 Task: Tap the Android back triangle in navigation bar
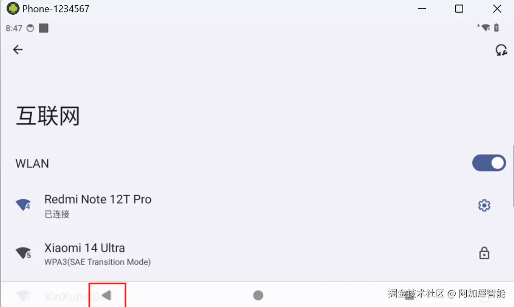pyautogui.click(x=107, y=295)
